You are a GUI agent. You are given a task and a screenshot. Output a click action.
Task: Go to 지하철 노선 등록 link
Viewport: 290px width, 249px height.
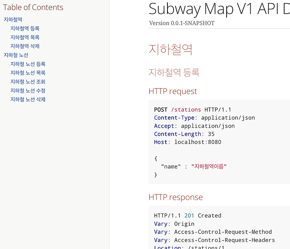pos(28,64)
